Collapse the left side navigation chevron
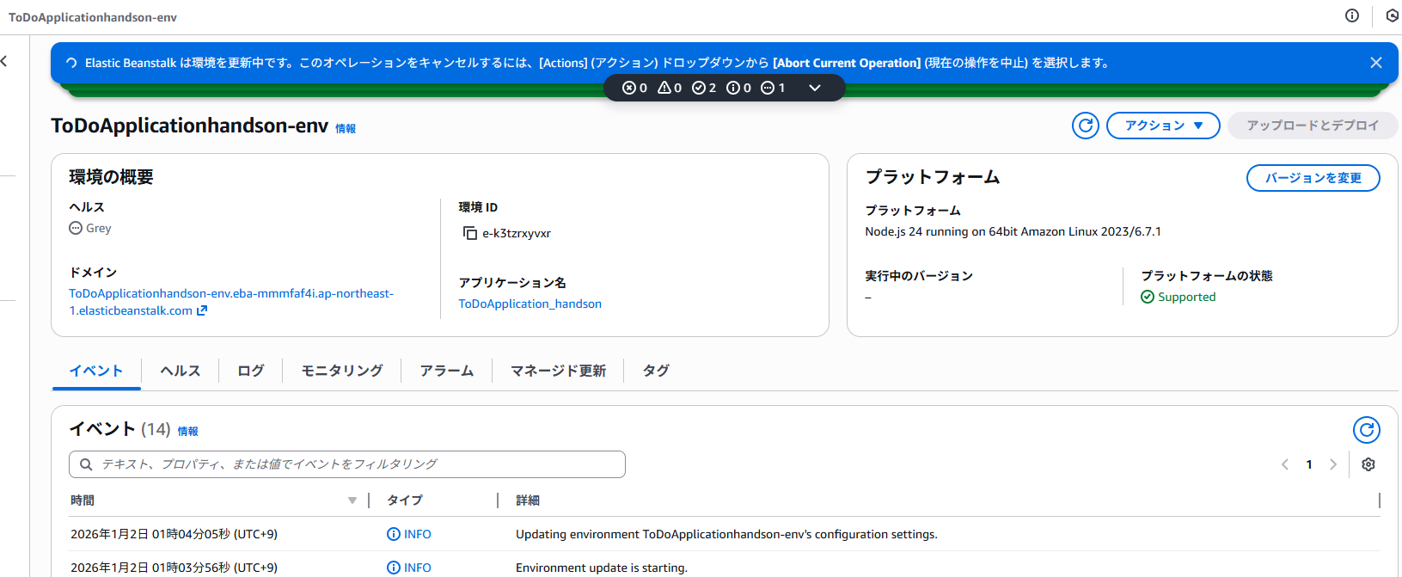Viewport: 1402px width, 577px height. point(4,61)
